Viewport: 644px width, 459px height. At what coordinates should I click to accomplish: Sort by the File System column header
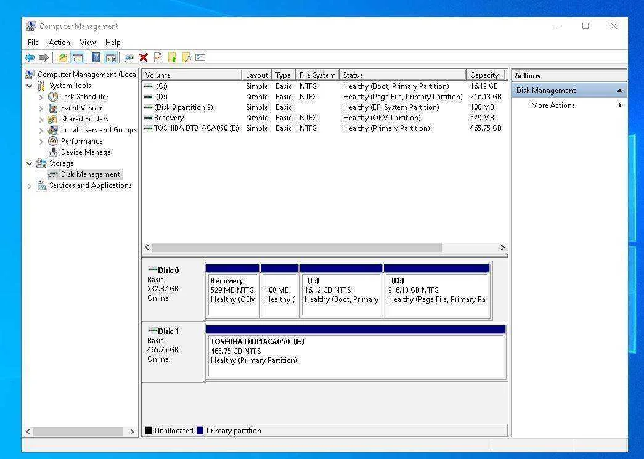(317, 75)
